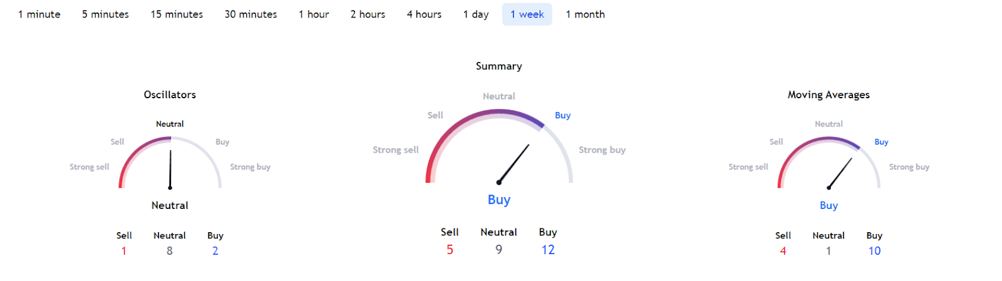1002x281 pixels.
Task: Click the Summary heading
Action: 498,66
